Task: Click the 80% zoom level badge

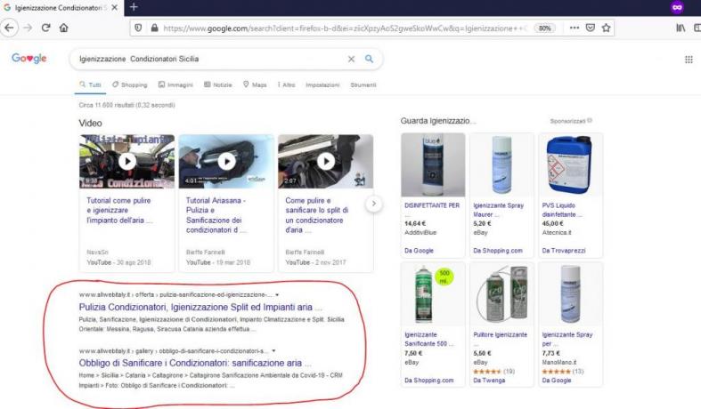Action: tap(544, 28)
